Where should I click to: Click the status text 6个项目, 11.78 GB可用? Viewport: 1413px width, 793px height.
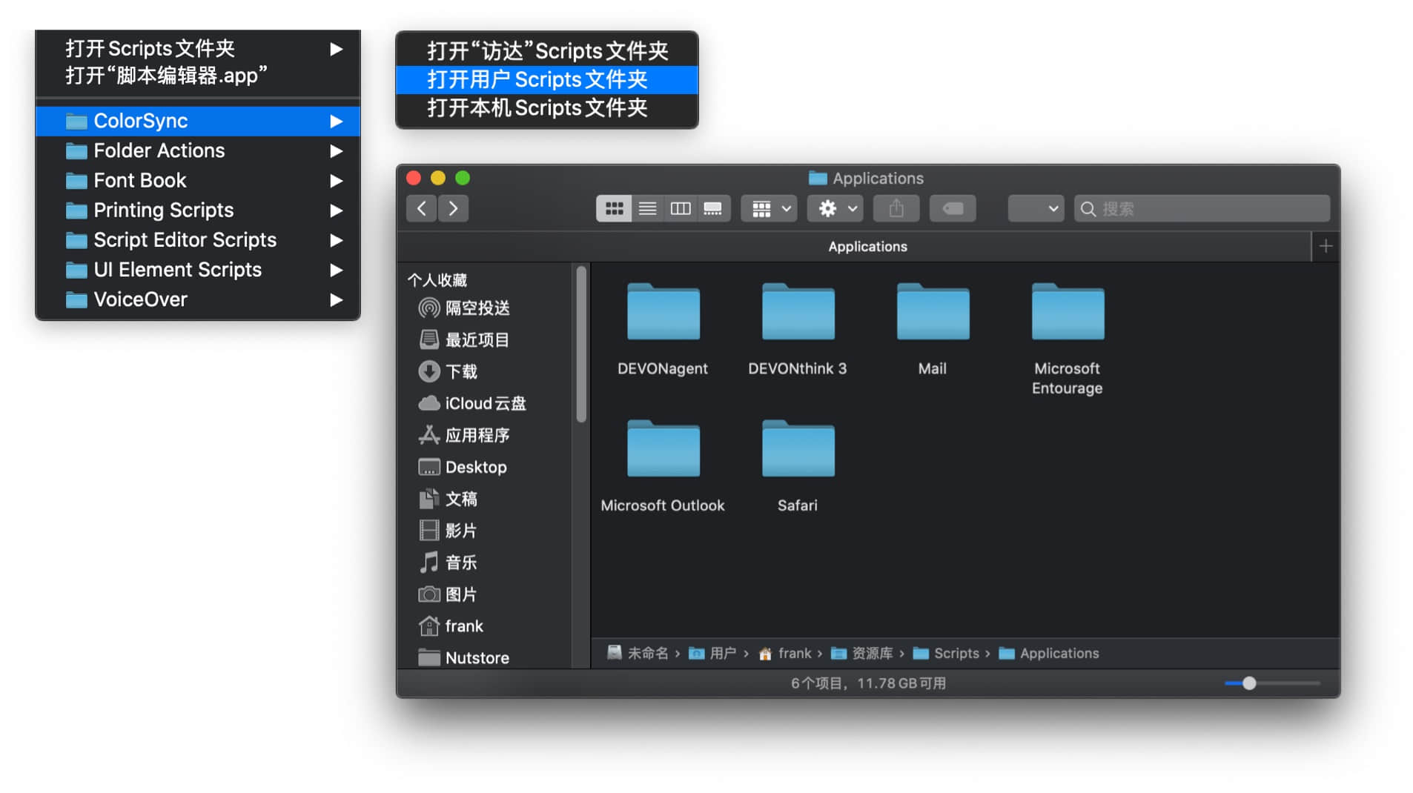pyautogui.click(x=868, y=683)
